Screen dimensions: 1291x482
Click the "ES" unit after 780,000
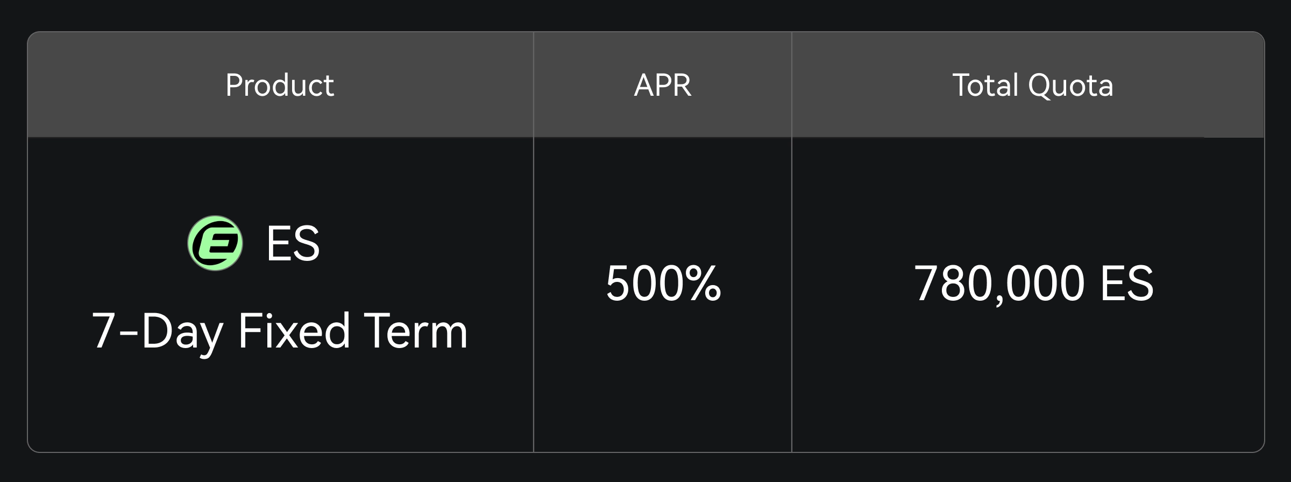[x=1126, y=283]
